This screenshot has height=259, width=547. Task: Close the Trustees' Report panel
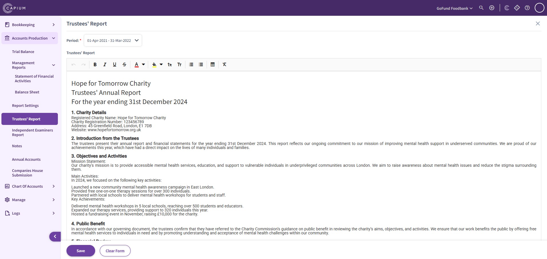click(x=538, y=23)
